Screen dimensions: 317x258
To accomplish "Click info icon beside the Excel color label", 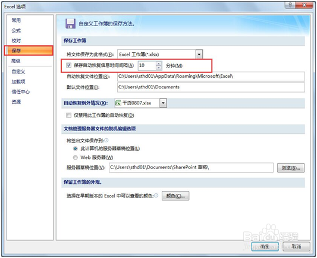I will tap(156, 195).
